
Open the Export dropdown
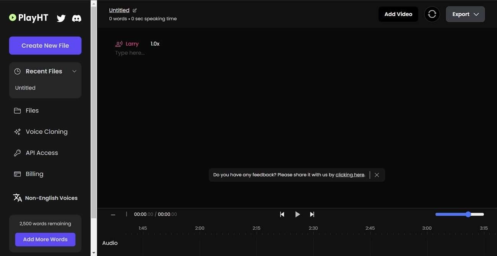[x=465, y=14]
